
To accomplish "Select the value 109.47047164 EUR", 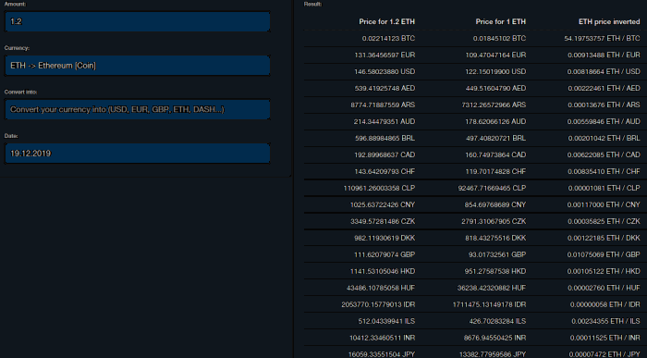I will [x=495, y=55].
